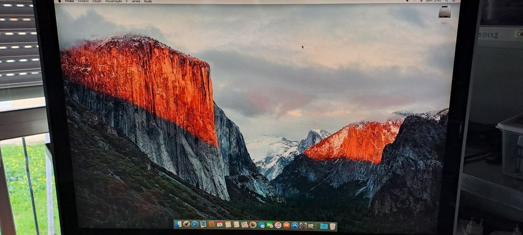
Task: Open Spotlight search magnifier in the menu bar
Action: click(447, 1)
